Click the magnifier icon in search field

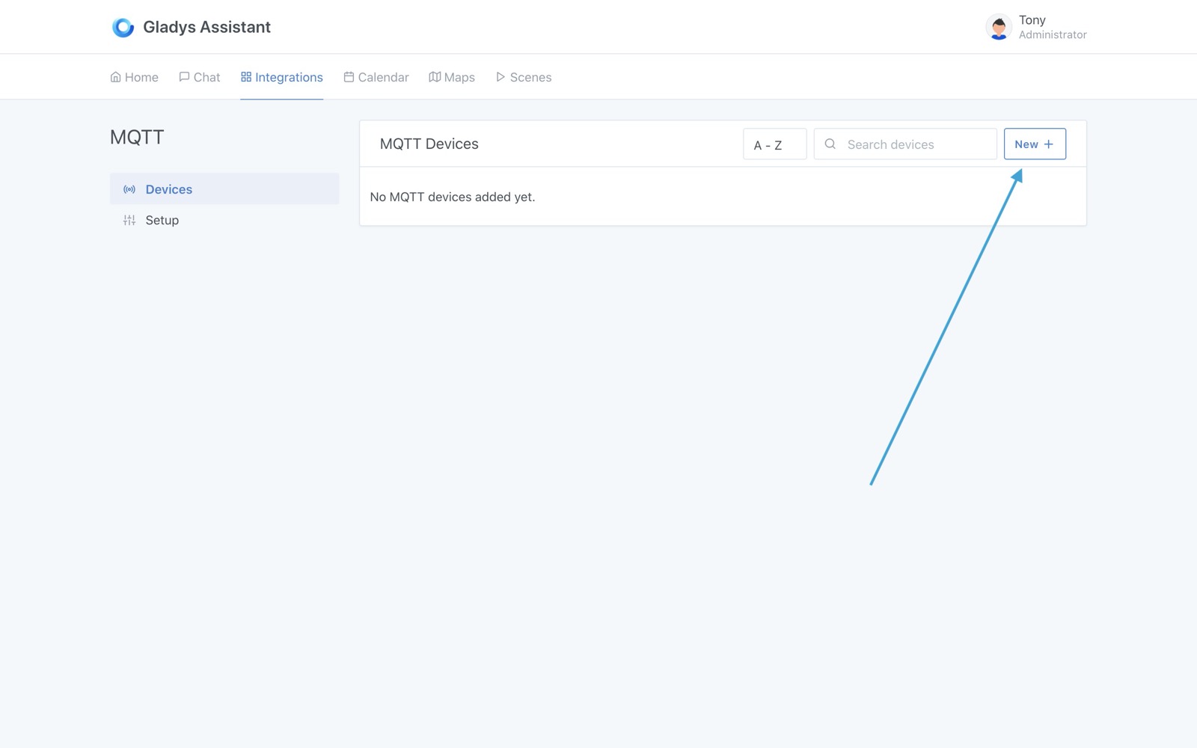830,144
